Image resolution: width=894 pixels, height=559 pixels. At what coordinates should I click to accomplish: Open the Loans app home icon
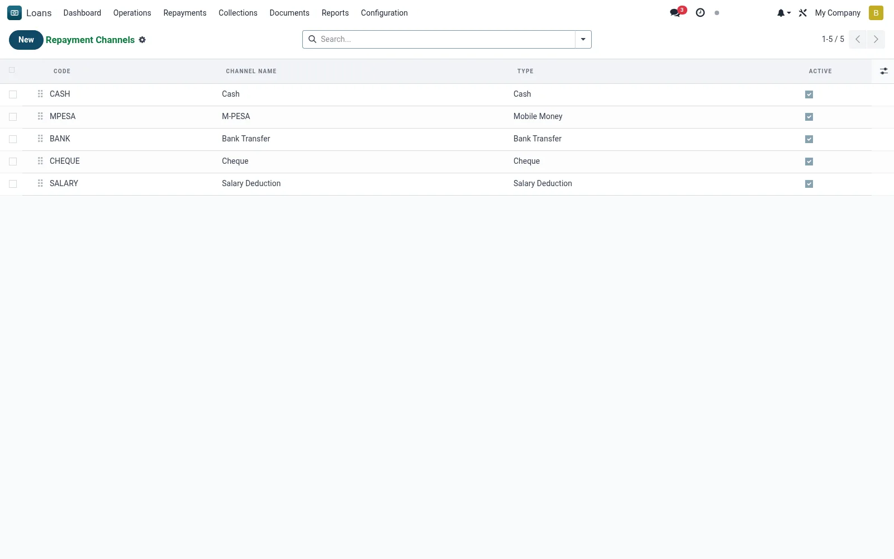[15, 13]
